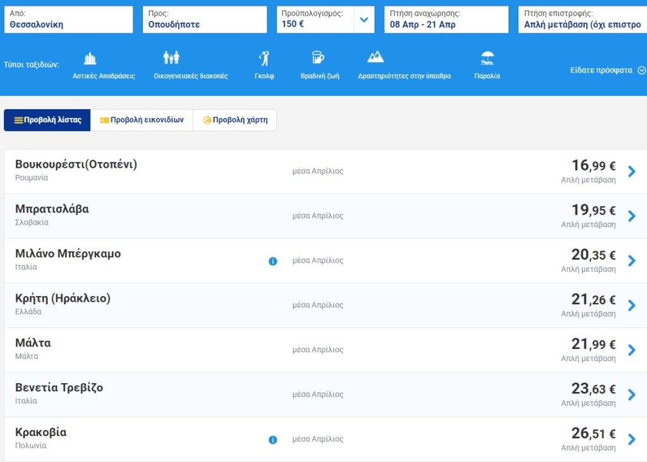
Task: Open the budget dropdown arrow
Action: (x=364, y=20)
